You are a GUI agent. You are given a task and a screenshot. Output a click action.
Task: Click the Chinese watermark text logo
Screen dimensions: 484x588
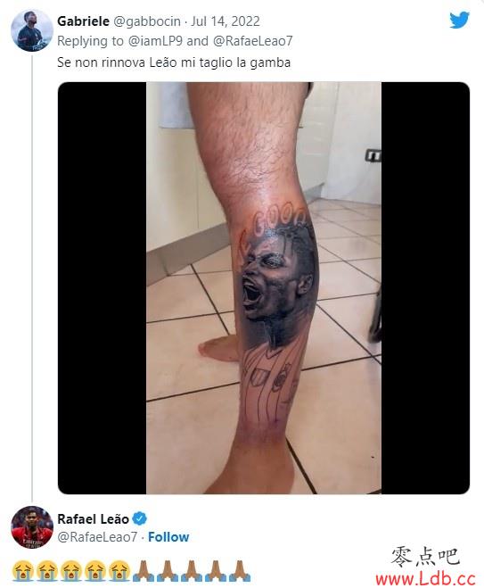coord(425,557)
